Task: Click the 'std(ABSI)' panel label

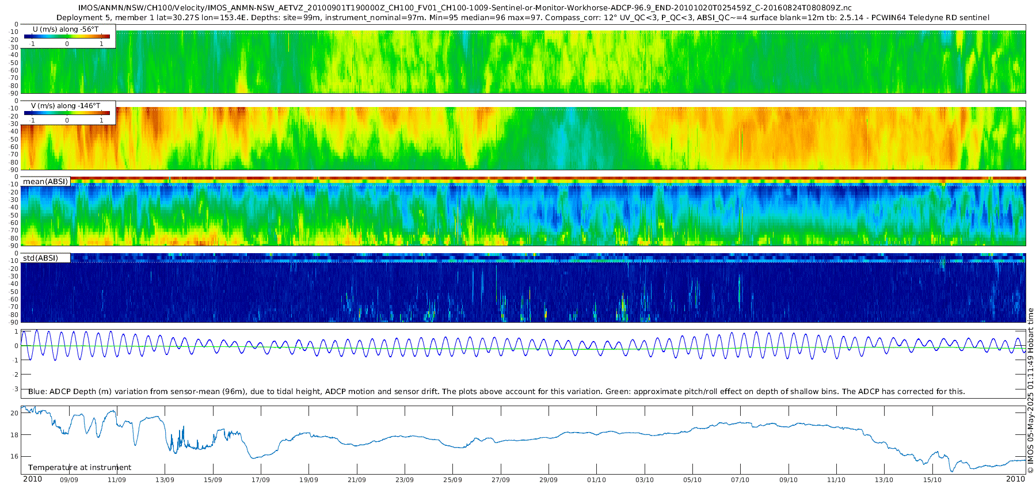Action: point(41,258)
